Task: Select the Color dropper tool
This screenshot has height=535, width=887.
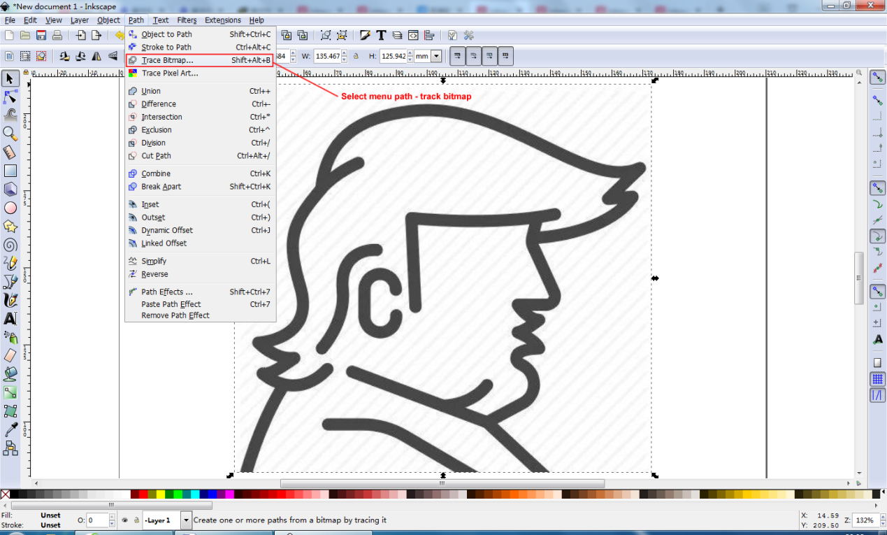Action: click(10, 429)
